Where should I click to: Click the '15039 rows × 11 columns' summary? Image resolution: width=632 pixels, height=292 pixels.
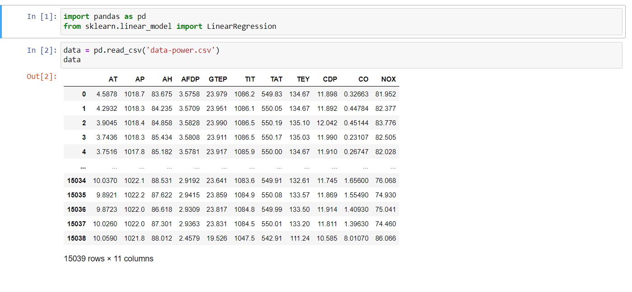pyautogui.click(x=109, y=259)
